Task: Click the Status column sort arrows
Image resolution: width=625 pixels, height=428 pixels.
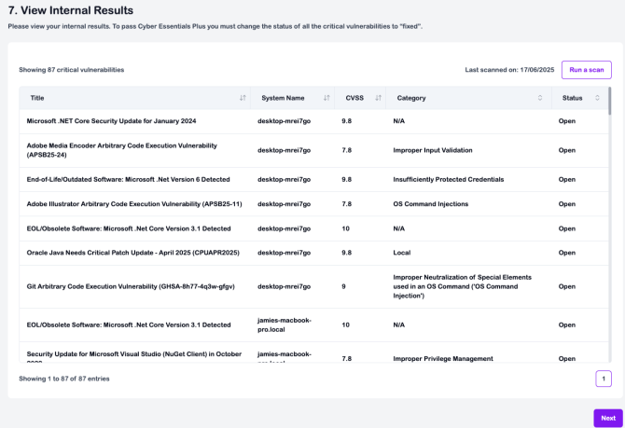Action: coord(598,98)
